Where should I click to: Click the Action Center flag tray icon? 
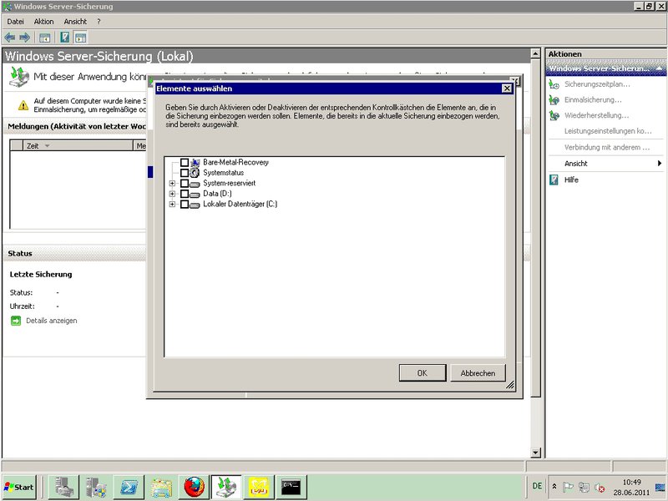point(568,487)
